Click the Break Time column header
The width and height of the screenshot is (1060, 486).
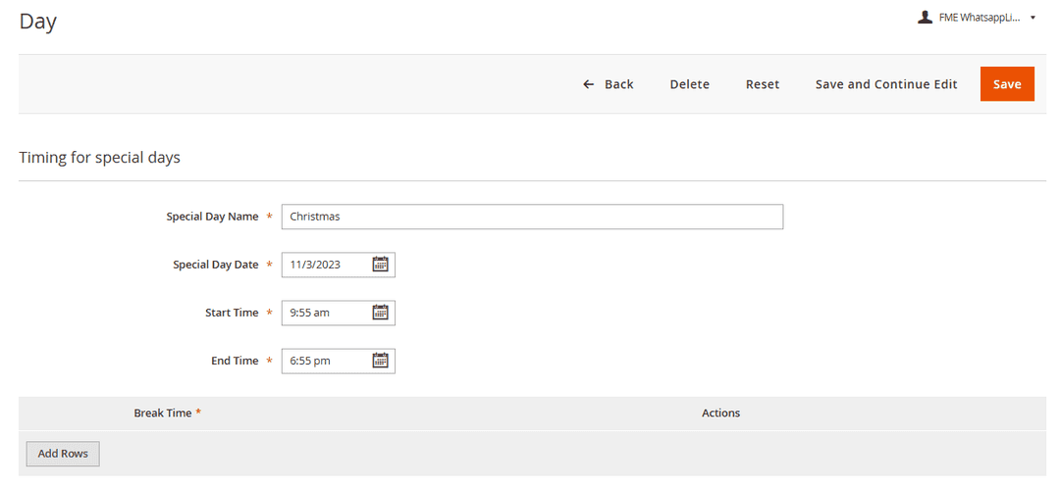[163, 413]
